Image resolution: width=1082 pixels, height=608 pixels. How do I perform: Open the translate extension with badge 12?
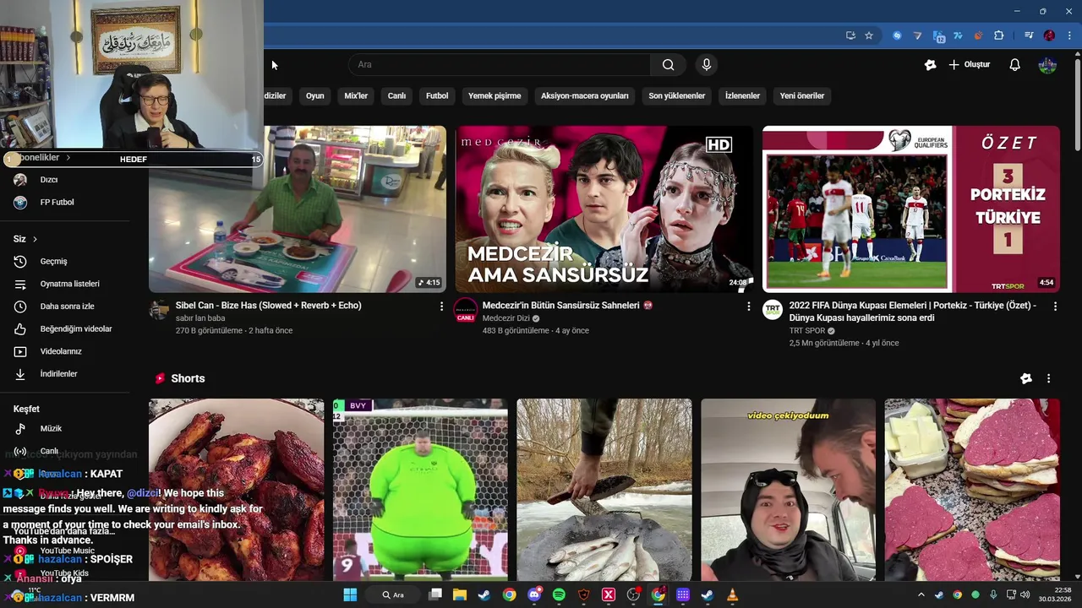click(x=939, y=36)
